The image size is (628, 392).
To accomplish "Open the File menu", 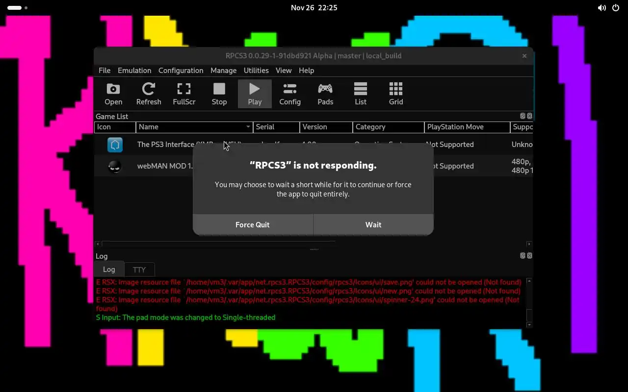I will [x=105, y=71].
